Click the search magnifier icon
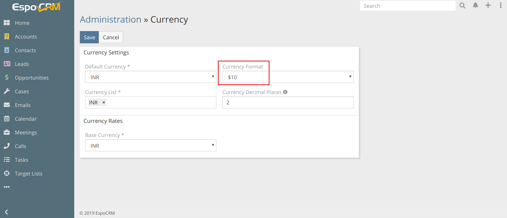 [x=462, y=6]
